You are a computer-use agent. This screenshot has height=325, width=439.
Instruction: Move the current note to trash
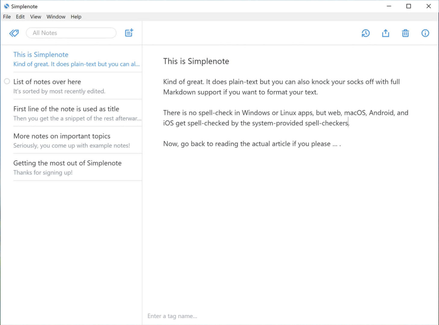[405, 33]
